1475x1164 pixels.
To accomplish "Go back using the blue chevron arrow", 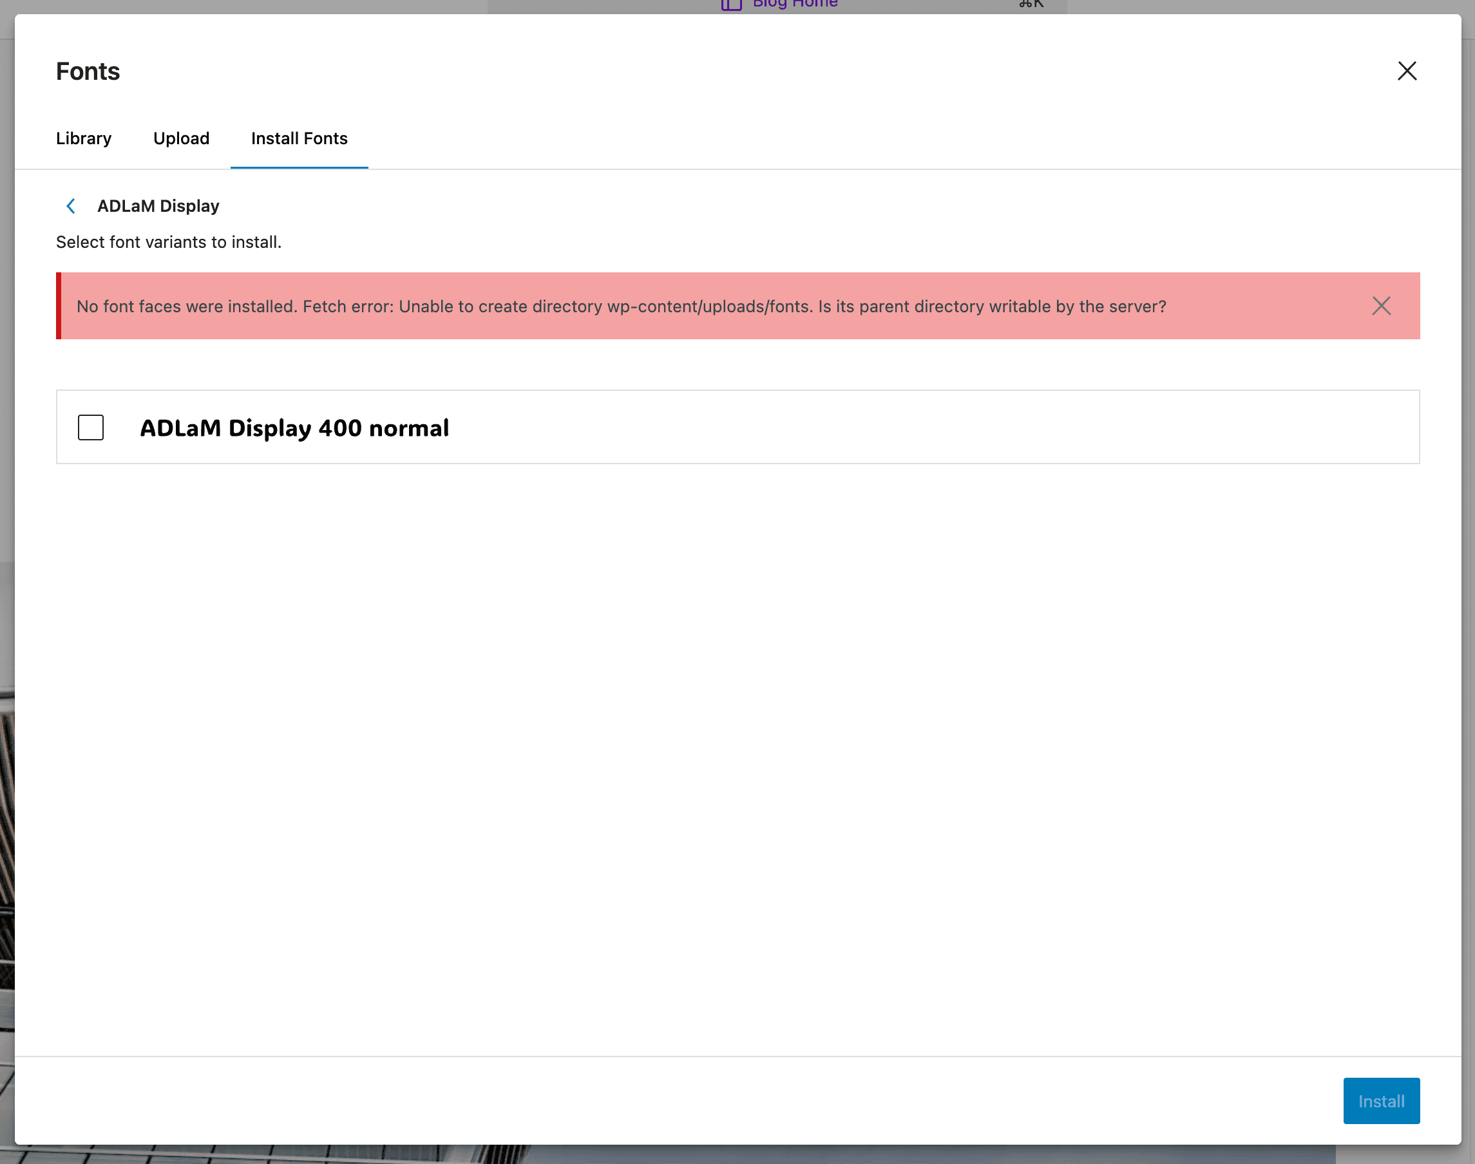I will click(x=71, y=206).
